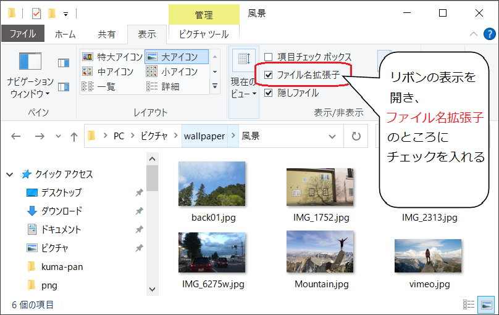499x315 pixels.
Task: Enable 項目チェック ボックス checkbox
Action: coord(269,57)
